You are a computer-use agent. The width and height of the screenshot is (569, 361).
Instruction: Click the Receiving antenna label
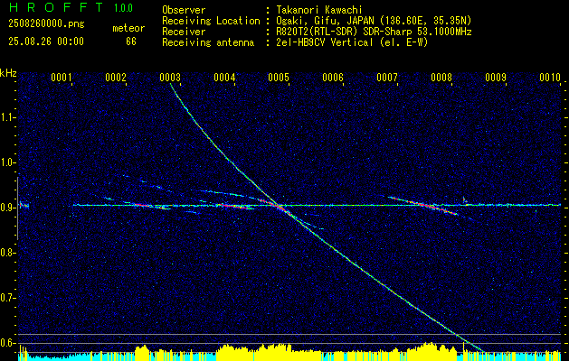208,42
